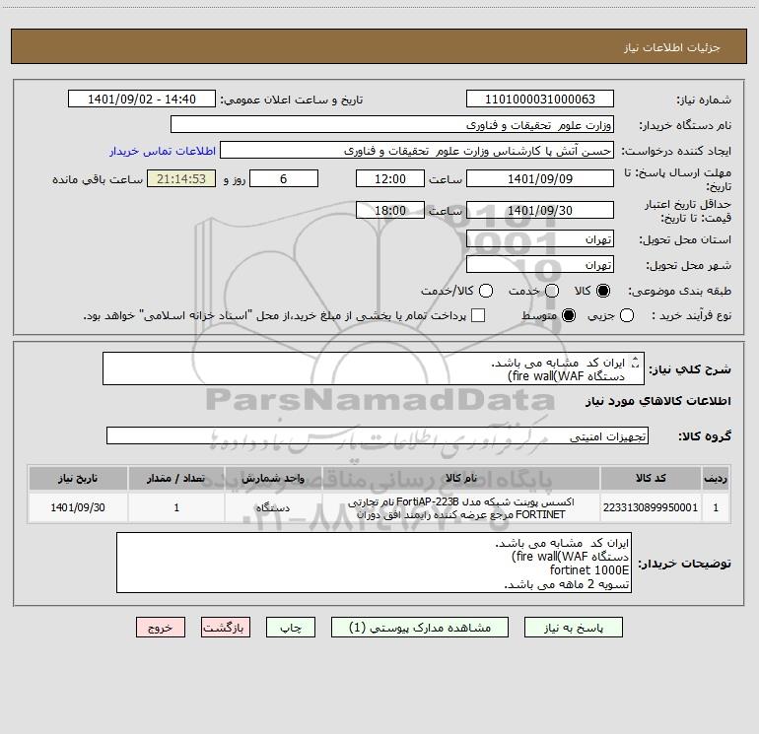
Task: Select the جزیی purchase type radio
Action: pyautogui.click(x=626, y=315)
